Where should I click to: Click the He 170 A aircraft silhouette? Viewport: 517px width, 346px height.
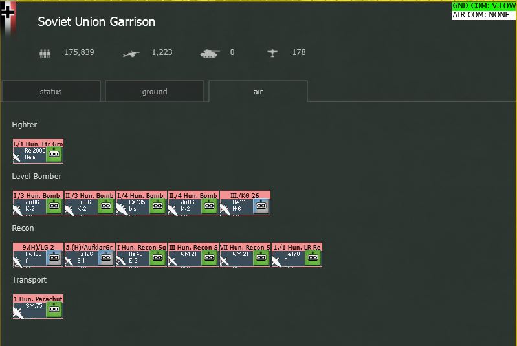(x=277, y=261)
